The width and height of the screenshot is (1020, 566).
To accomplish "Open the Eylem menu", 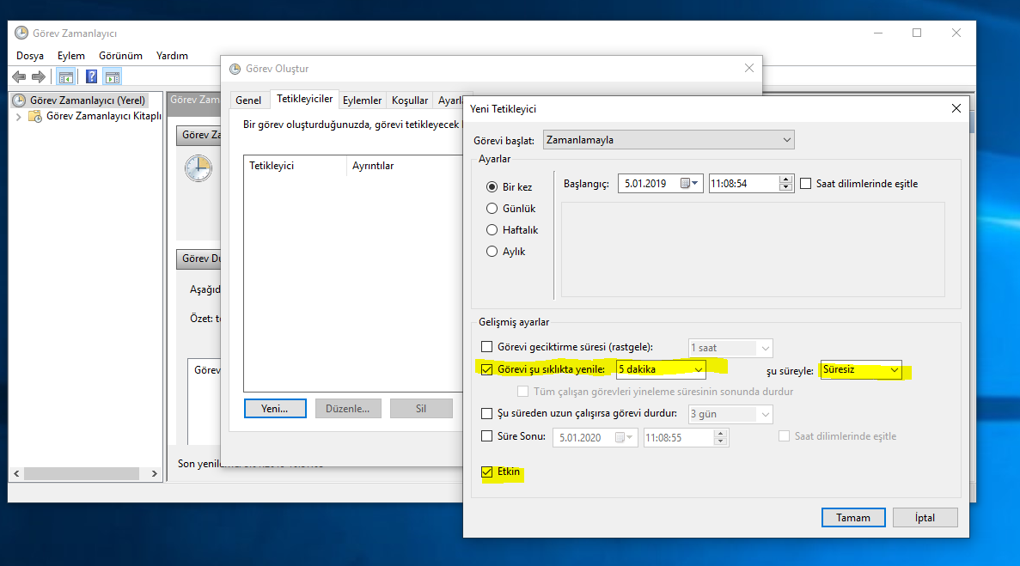I will click(71, 56).
